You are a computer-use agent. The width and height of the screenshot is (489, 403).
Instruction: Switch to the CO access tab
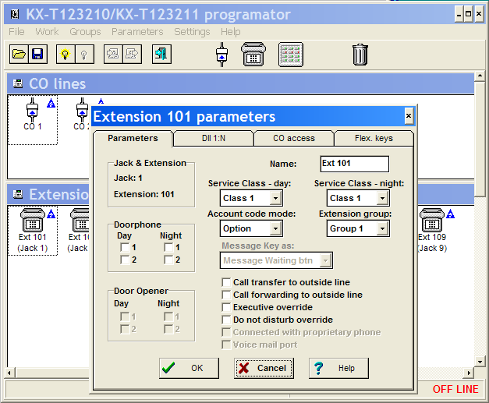[293, 138]
